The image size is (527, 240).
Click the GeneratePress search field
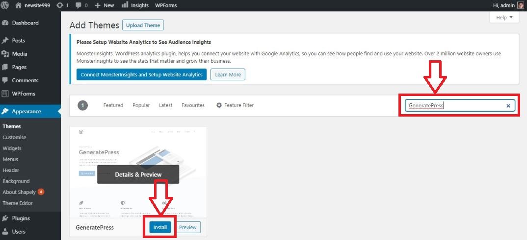point(460,105)
